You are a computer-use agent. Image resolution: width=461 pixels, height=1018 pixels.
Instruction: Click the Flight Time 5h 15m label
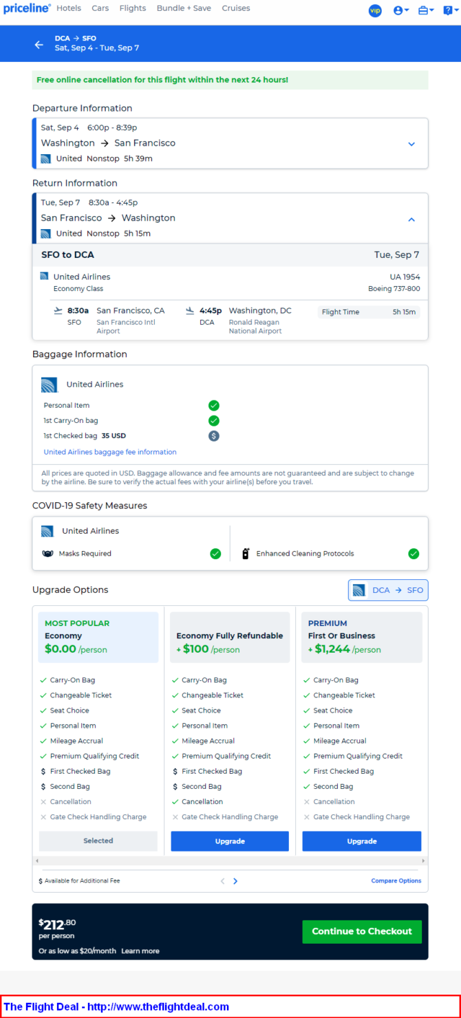pyautogui.click(x=369, y=312)
